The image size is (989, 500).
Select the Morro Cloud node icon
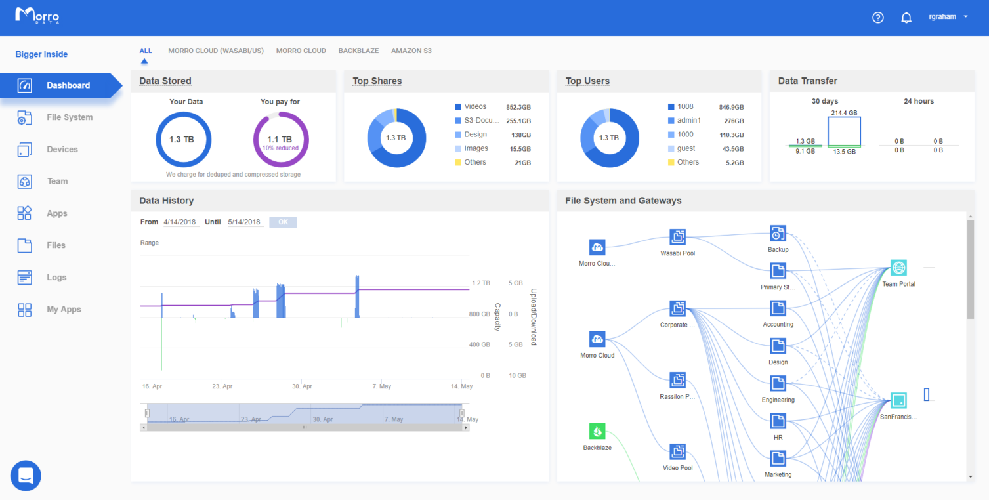click(597, 339)
